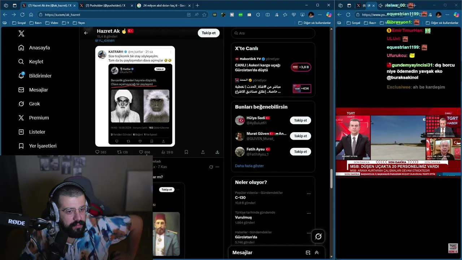Image resolution: width=462 pixels, height=260 pixels.
Task: Open Yer İşaretleri from sidebar
Action: click(x=38, y=146)
